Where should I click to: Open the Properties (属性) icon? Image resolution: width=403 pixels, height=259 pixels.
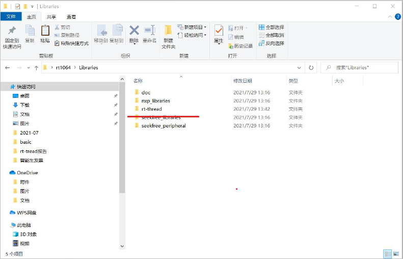point(219,35)
